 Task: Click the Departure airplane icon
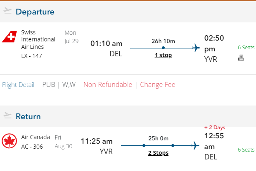[x=7, y=11]
